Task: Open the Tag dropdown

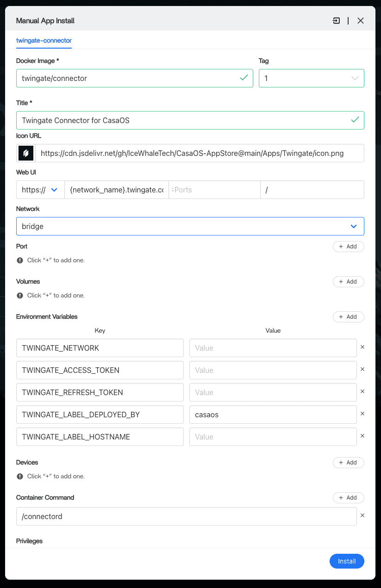Action: click(312, 78)
